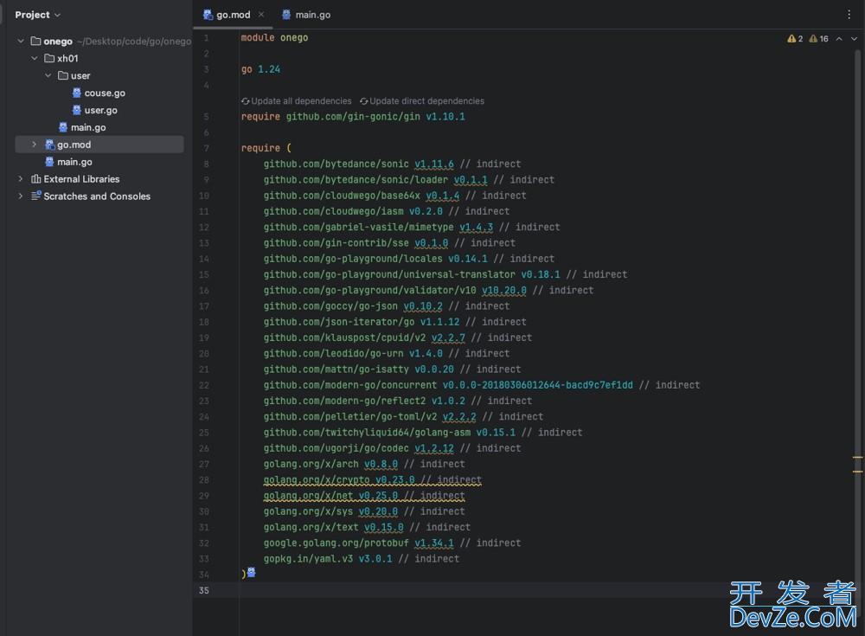Click sonic version 'v1.11.6'
This screenshot has height=636, width=865.
(435, 164)
